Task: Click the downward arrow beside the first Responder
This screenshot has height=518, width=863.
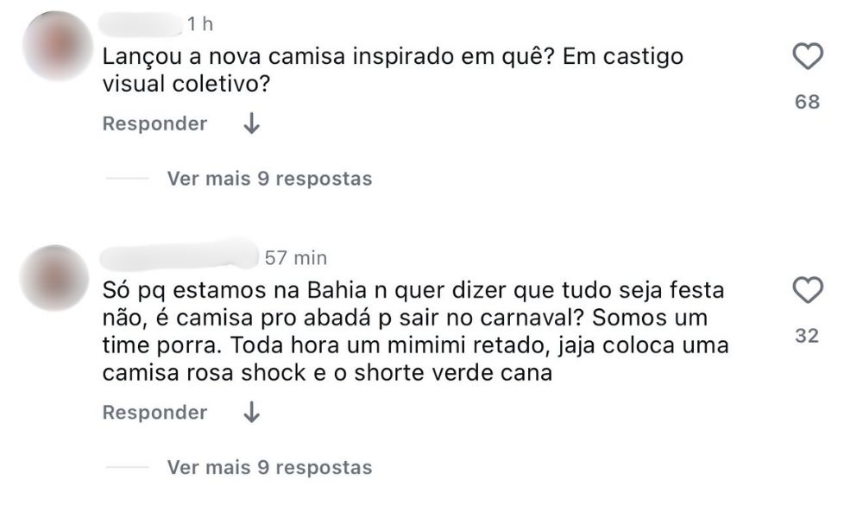Action: click(x=251, y=123)
